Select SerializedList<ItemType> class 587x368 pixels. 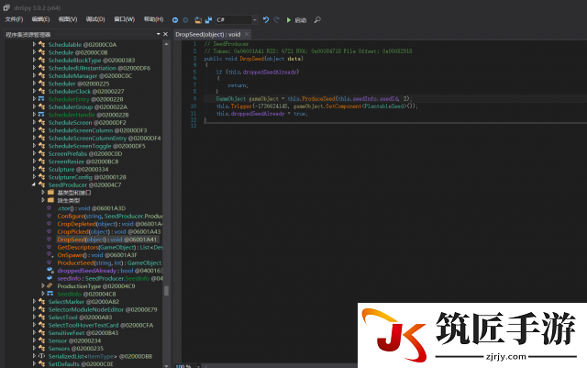click(100, 356)
